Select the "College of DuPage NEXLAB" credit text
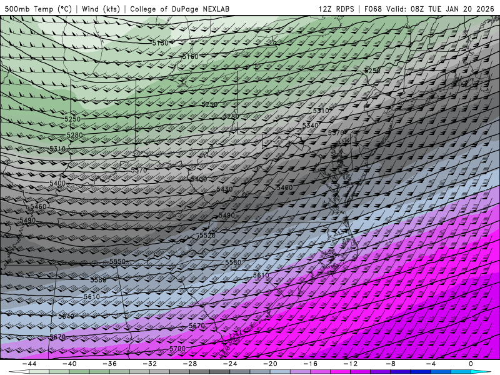This screenshot has height=375, width=500. pyautogui.click(x=179, y=9)
